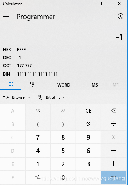The height and width of the screenshot is (185, 128).
Task: Click digit 5 key
Action: pyautogui.click(x=63, y=151)
